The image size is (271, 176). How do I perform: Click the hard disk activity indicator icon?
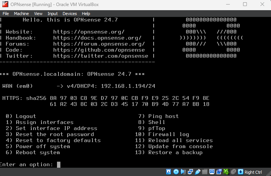(169, 172)
